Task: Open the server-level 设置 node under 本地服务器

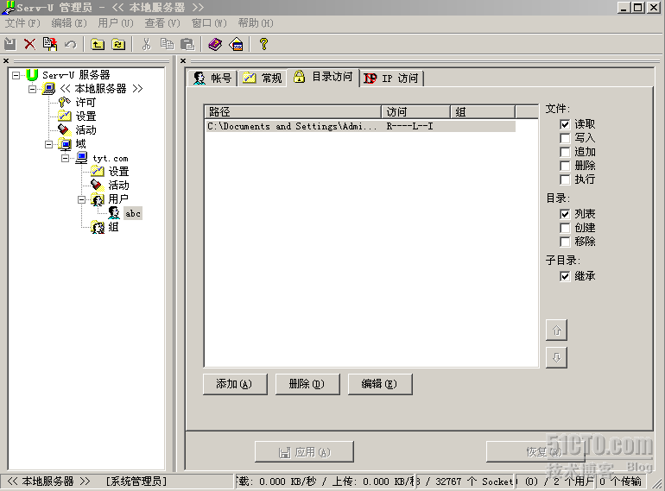Action: [x=85, y=116]
